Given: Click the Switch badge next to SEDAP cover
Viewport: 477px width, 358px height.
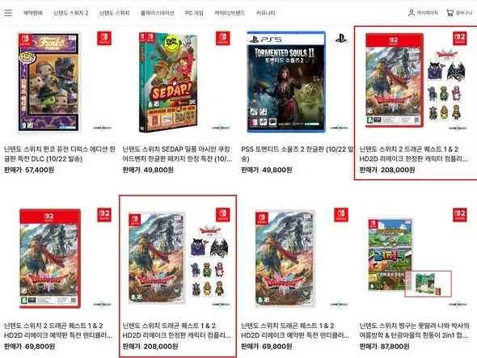Looking at the screenshot, I should click(x=223, y=38).
